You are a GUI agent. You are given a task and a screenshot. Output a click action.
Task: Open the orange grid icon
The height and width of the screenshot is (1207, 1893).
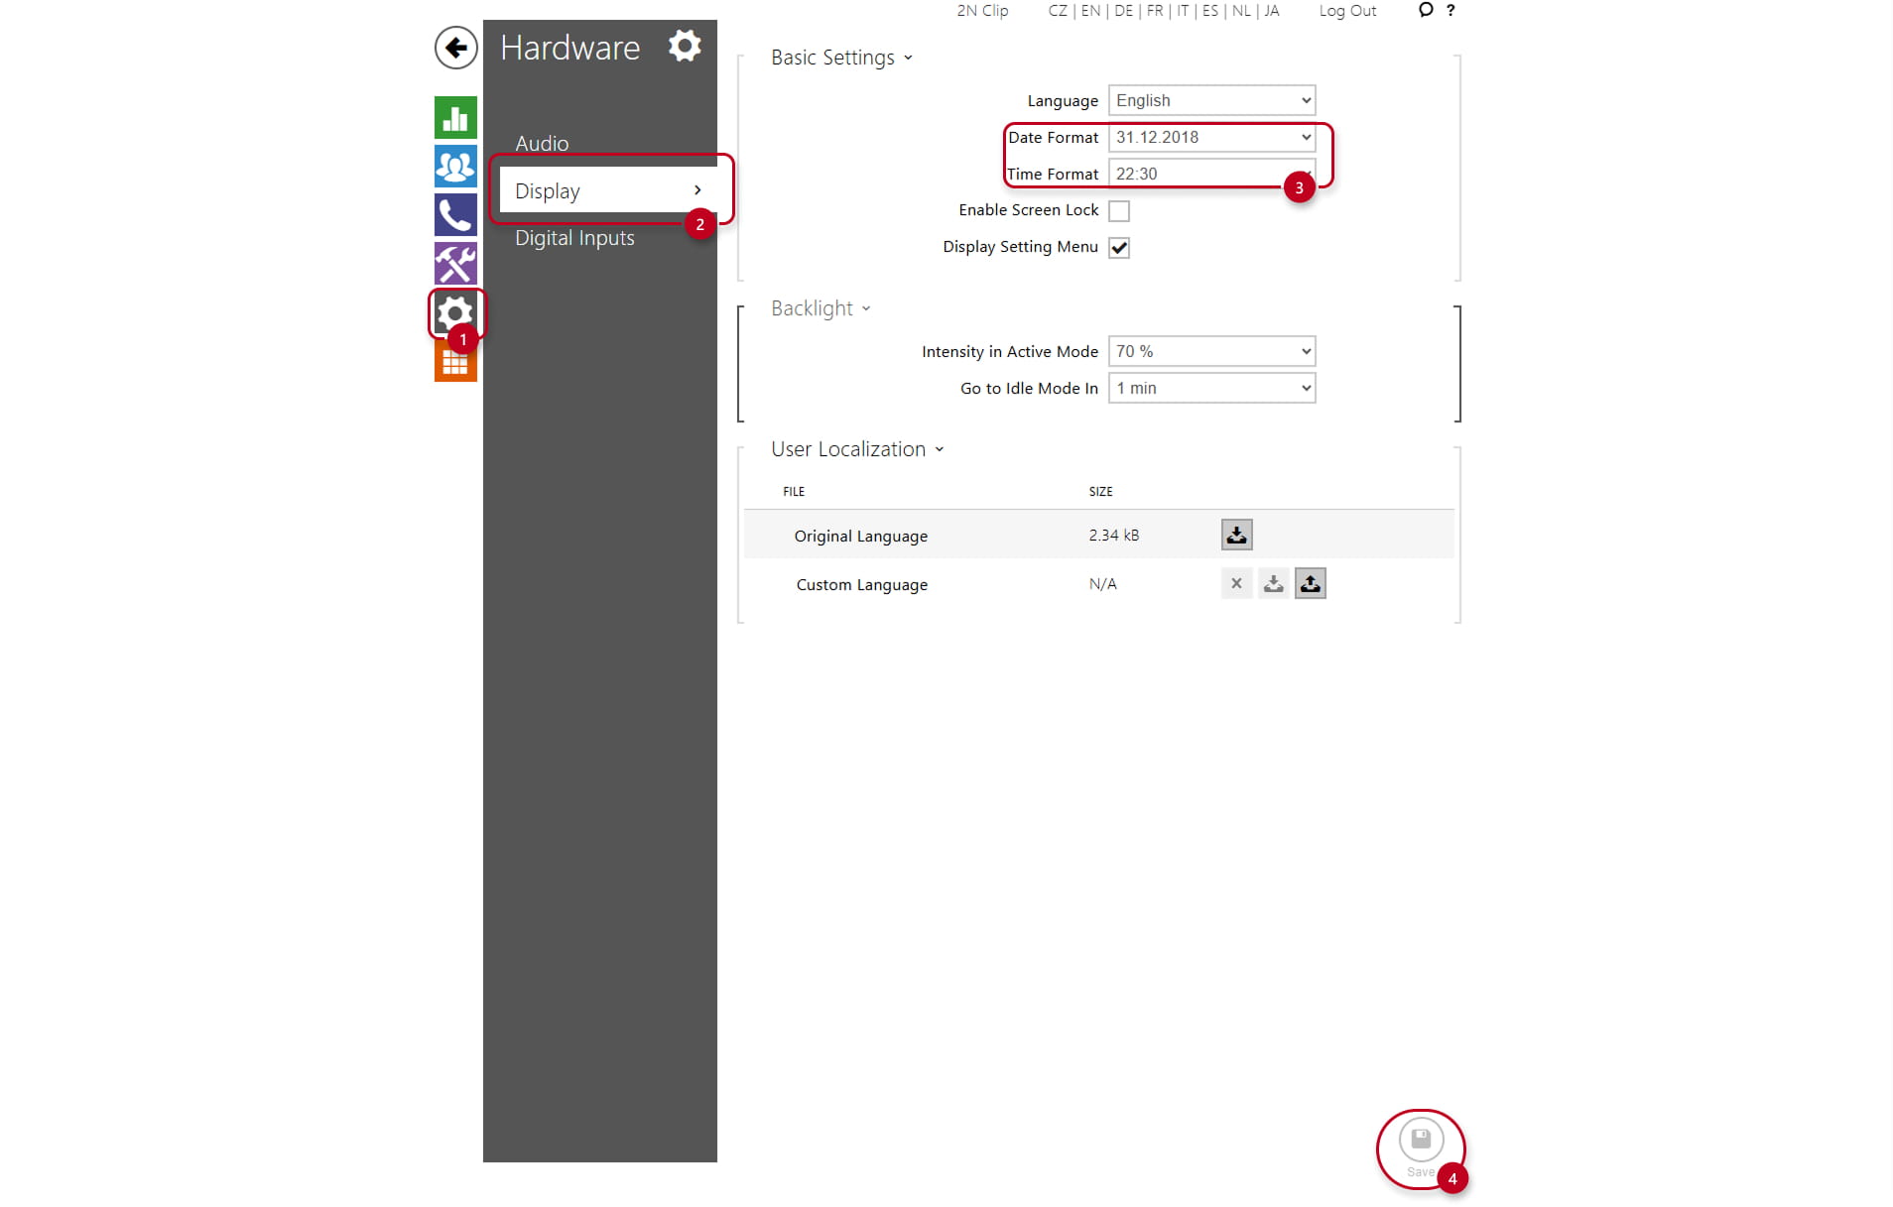(x=455, y=362)
